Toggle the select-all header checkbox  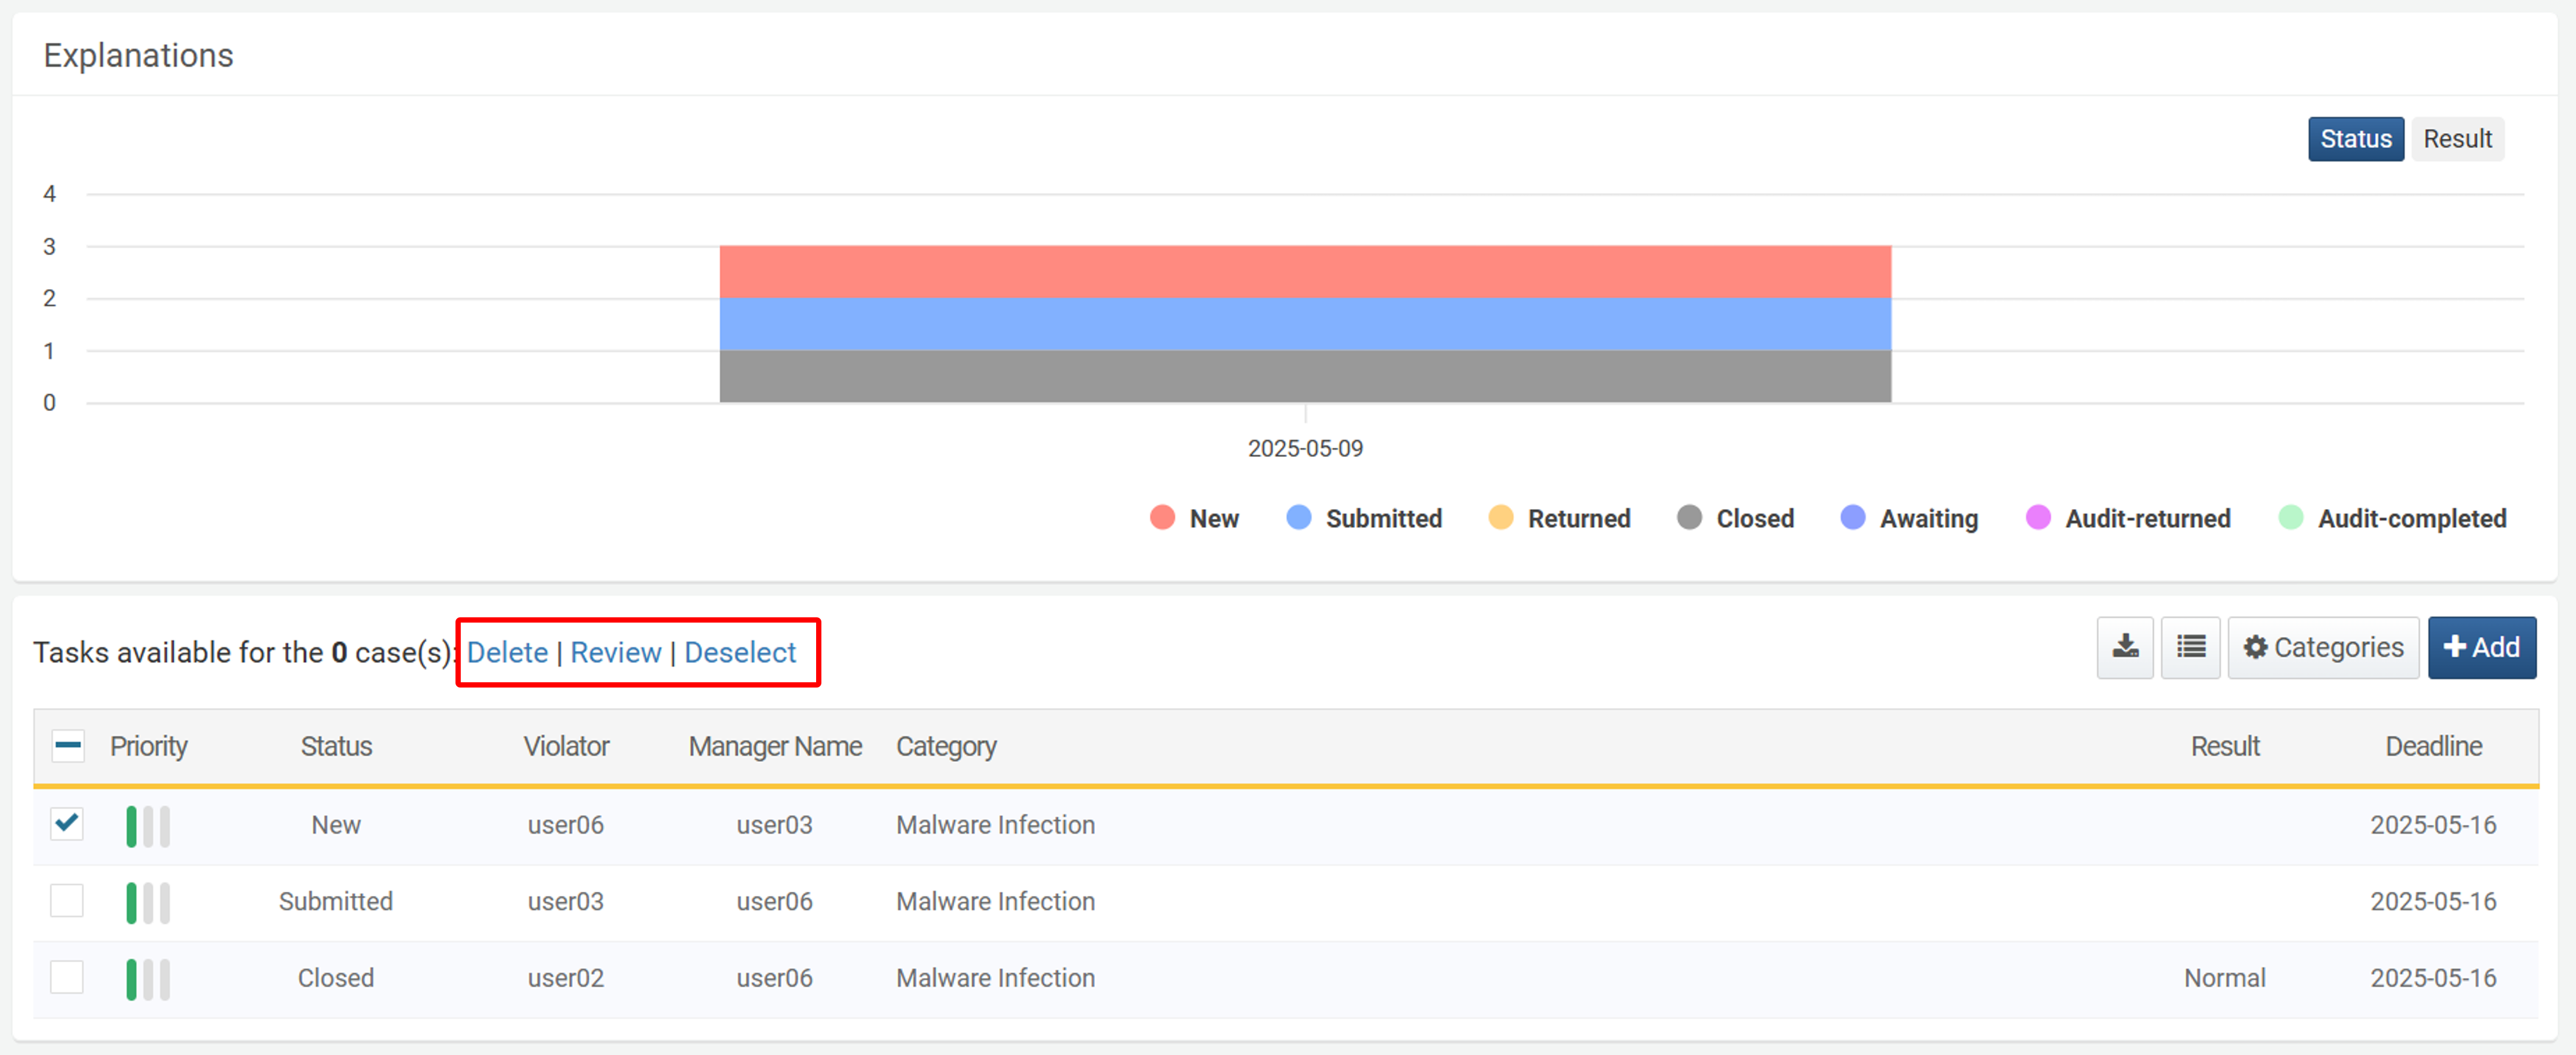coord(67,745)
